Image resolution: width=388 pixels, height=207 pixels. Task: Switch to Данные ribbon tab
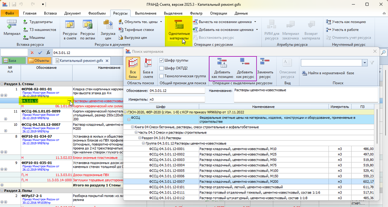pyautogui.click(x=241, y=13)
